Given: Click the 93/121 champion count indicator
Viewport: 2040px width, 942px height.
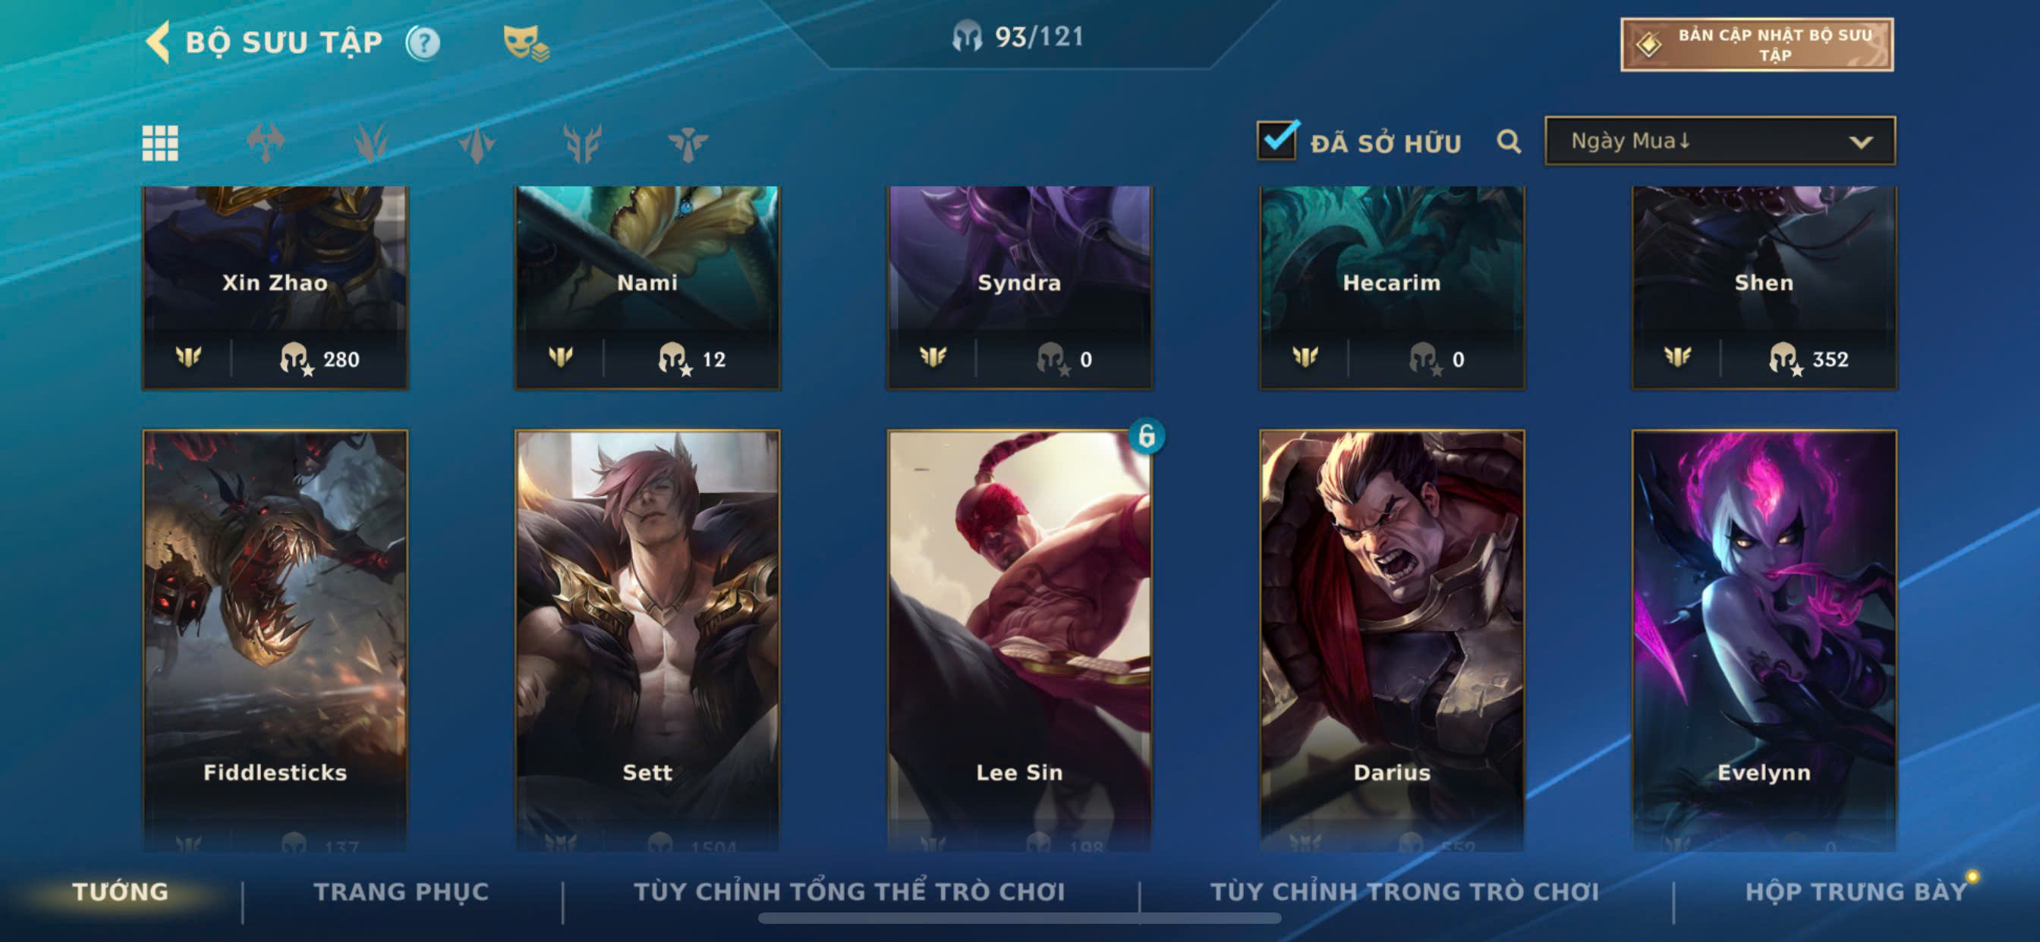Looking at the screenshot, I should click(1018, 36).
